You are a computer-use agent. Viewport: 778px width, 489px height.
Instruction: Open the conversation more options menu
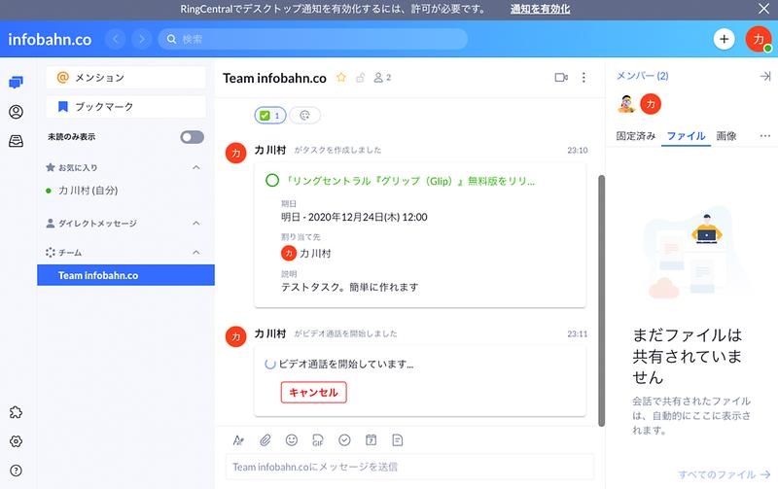coord(583,78)
